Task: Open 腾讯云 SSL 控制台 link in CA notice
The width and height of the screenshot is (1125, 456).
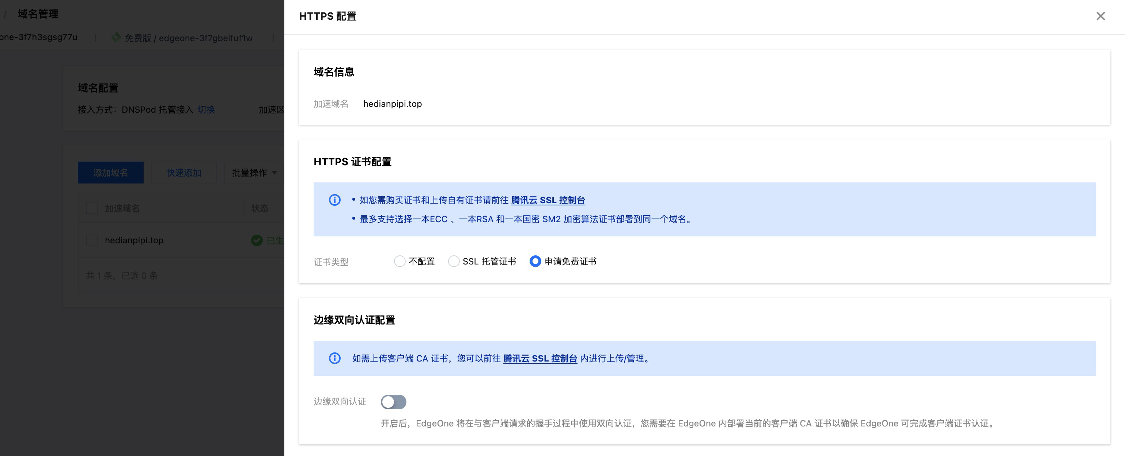Action: pos(540,358)
